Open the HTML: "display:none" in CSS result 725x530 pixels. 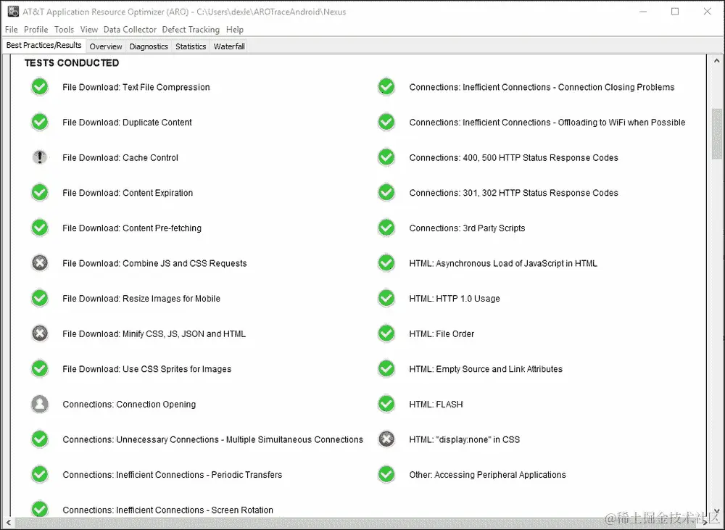click(x=464, y=439)
